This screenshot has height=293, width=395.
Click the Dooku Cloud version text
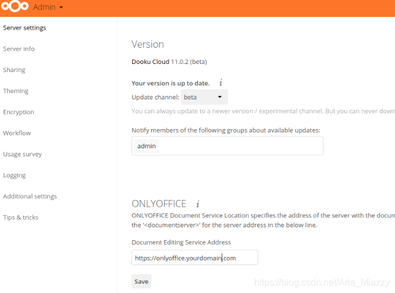tap(169, 62)
